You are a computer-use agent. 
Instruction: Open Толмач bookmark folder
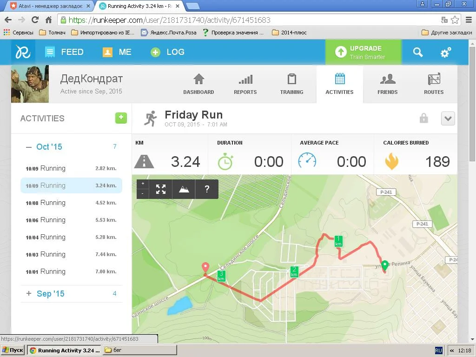(x=53, y=33)
